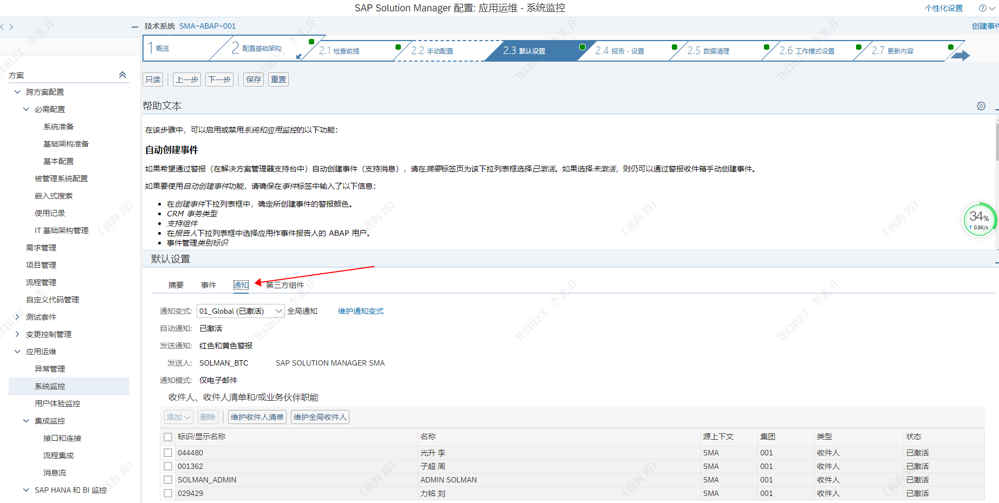
Task: Click the SOLMAN_BTC sender value
Action: pyautogui.click(x=224, y=363)
